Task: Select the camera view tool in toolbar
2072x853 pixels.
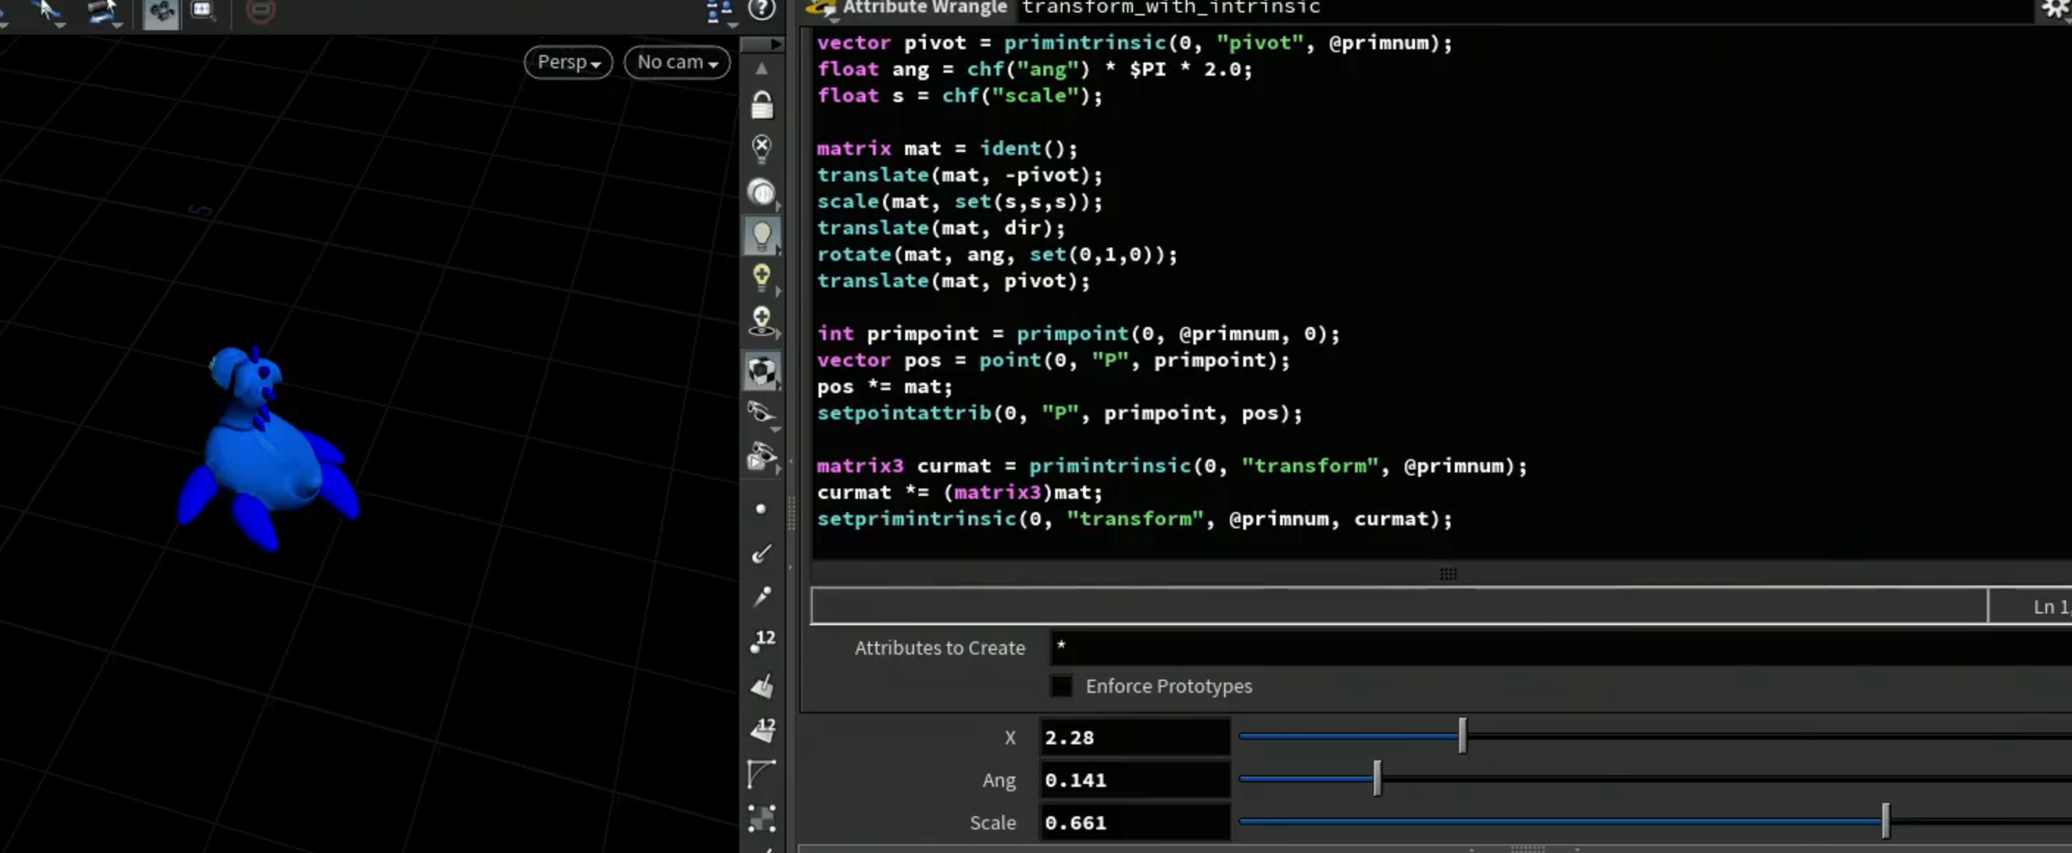Action: point(161,11)
